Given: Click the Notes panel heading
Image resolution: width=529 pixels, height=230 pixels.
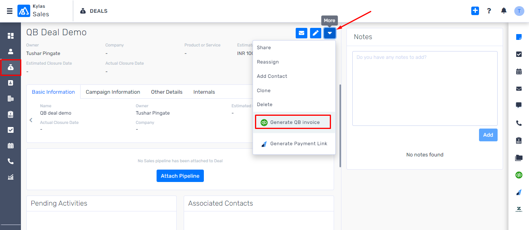Looking at the screenshot, I should [363, 37].
